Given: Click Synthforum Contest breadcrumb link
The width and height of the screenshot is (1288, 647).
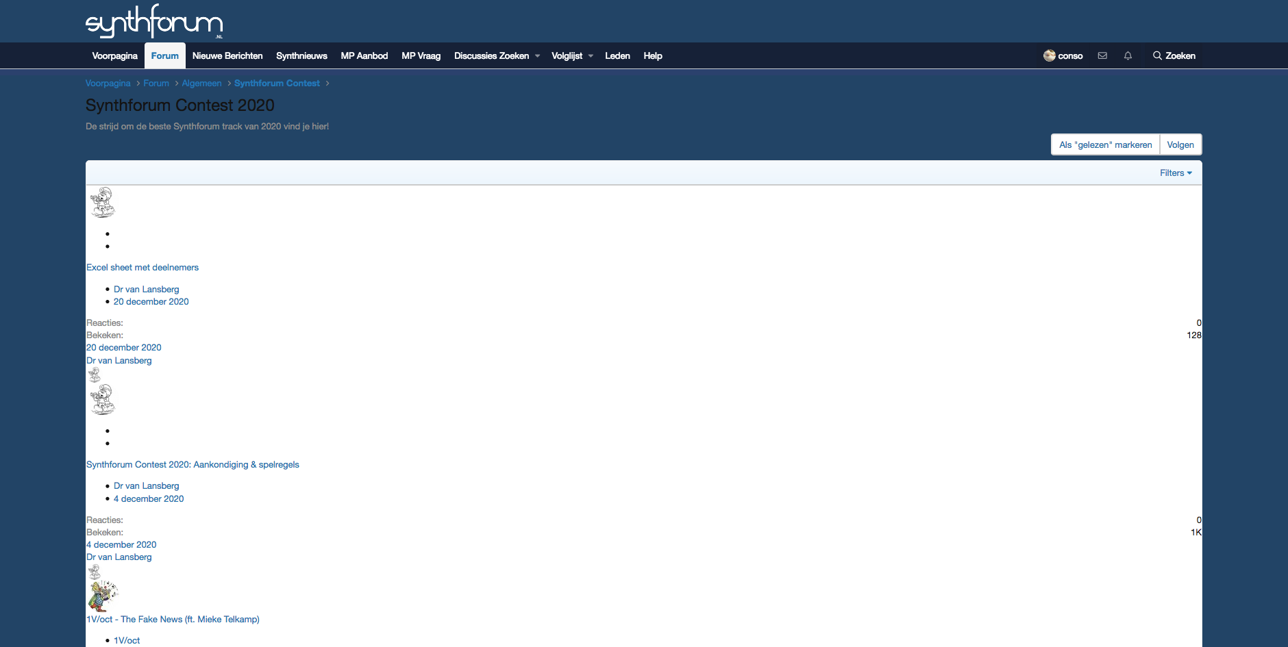Looking at the screenshot, I should (277, 83).
